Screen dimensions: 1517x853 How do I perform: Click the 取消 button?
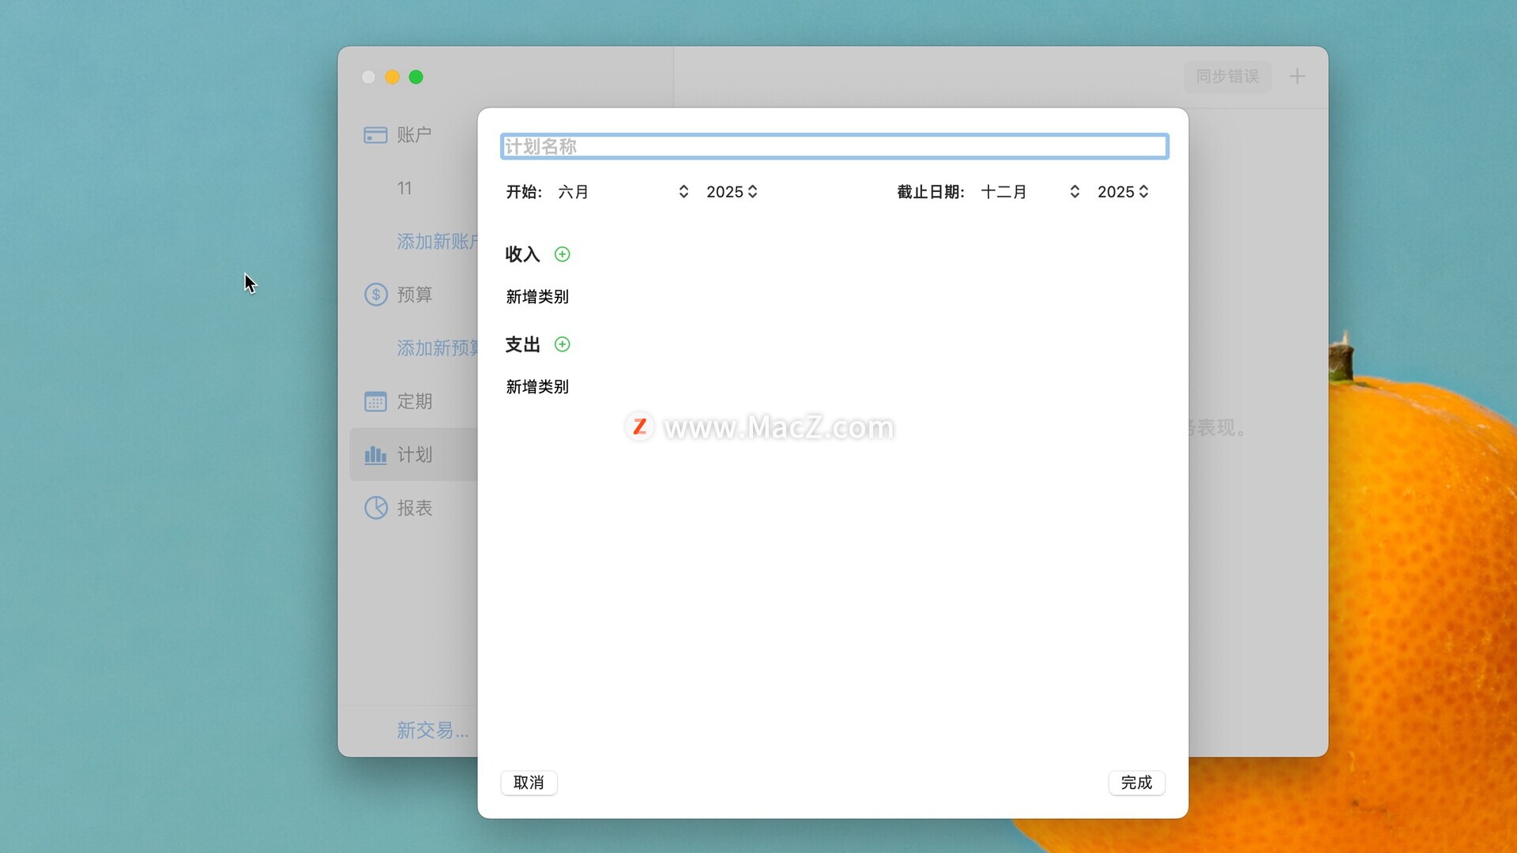pos(529,783)
